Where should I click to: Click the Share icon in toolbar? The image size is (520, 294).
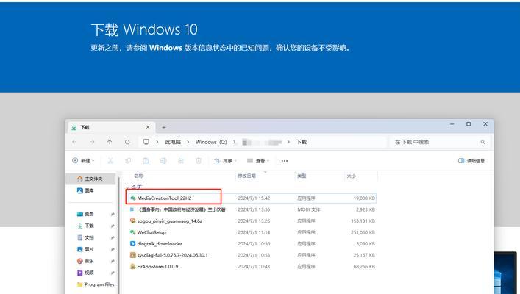181,161
